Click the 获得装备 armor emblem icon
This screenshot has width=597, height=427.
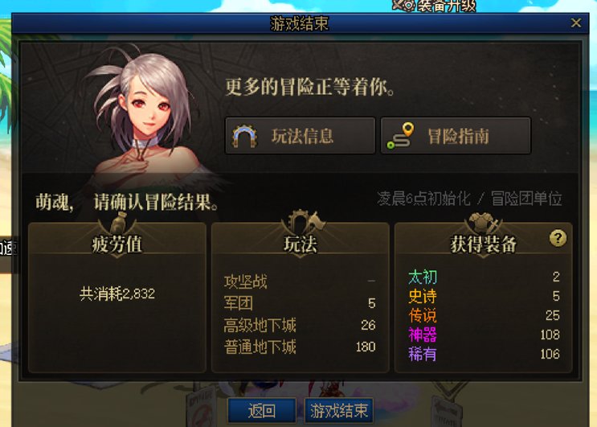483,222
